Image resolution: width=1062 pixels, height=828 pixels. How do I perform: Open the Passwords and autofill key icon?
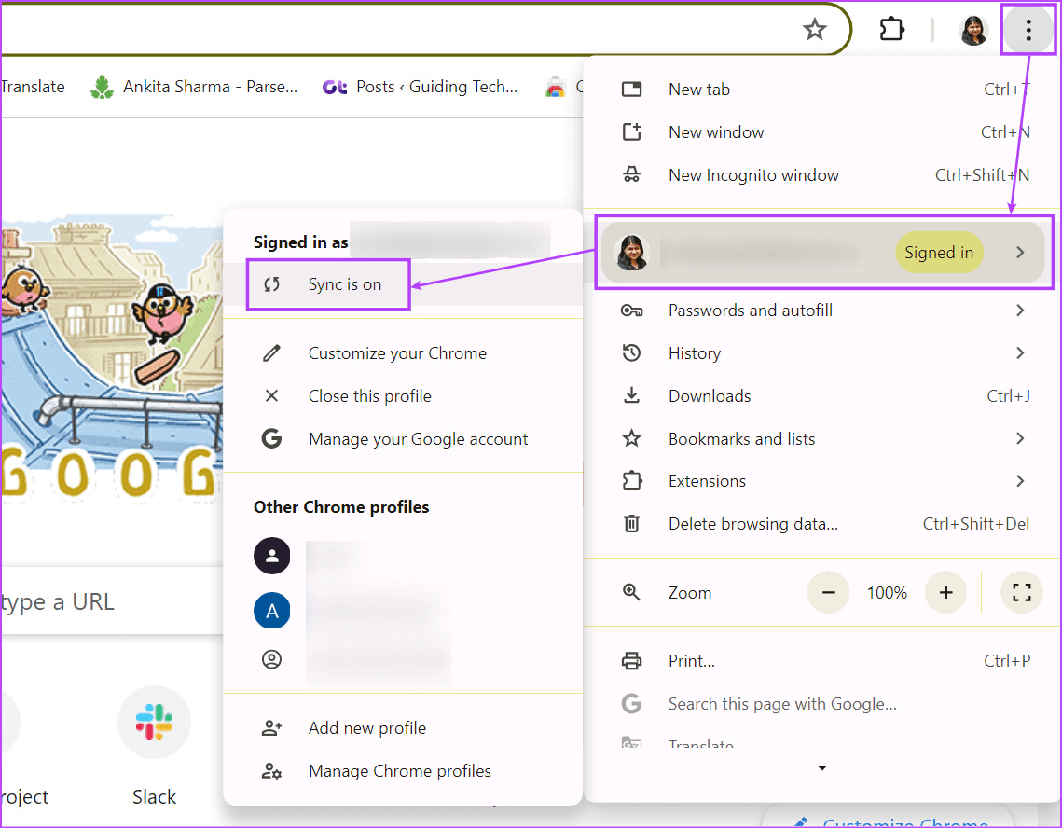633,310
